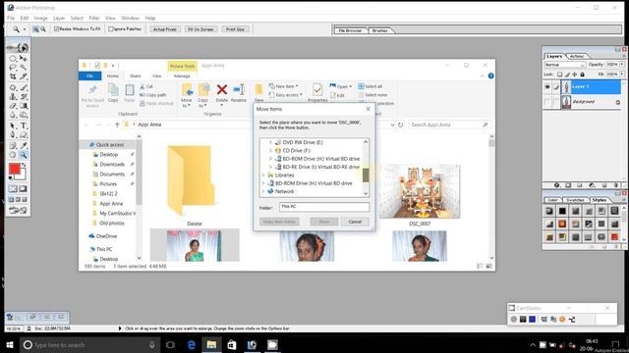The height and width of the screenshot is (353, 629).
Task: Open the Normal blend mode dropdown
Action: (x=565, y=65)
